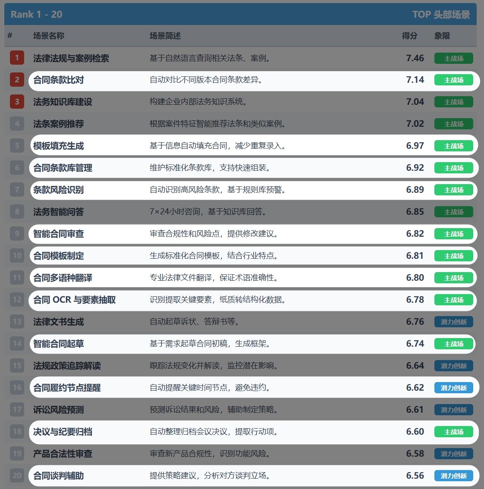Select scene name 条款风险识别
Image resolution: width=484 pixels, height=489 pixels.
coord(59,190)
